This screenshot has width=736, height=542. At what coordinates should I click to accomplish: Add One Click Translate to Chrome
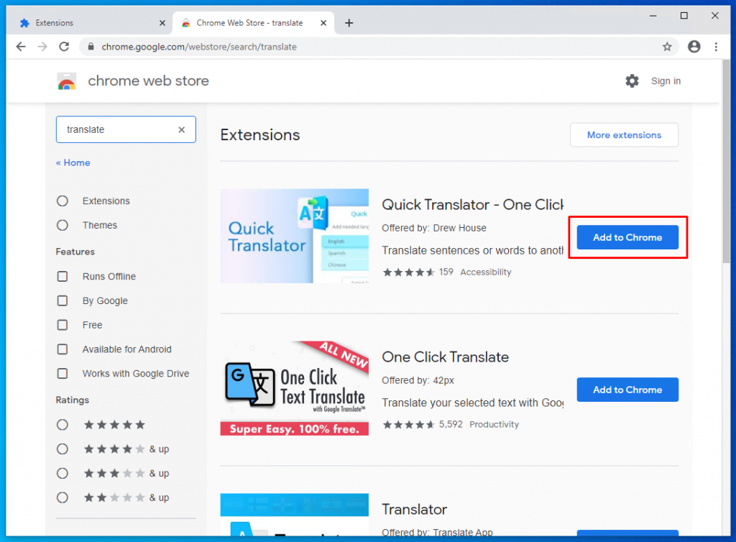(627, 390)
